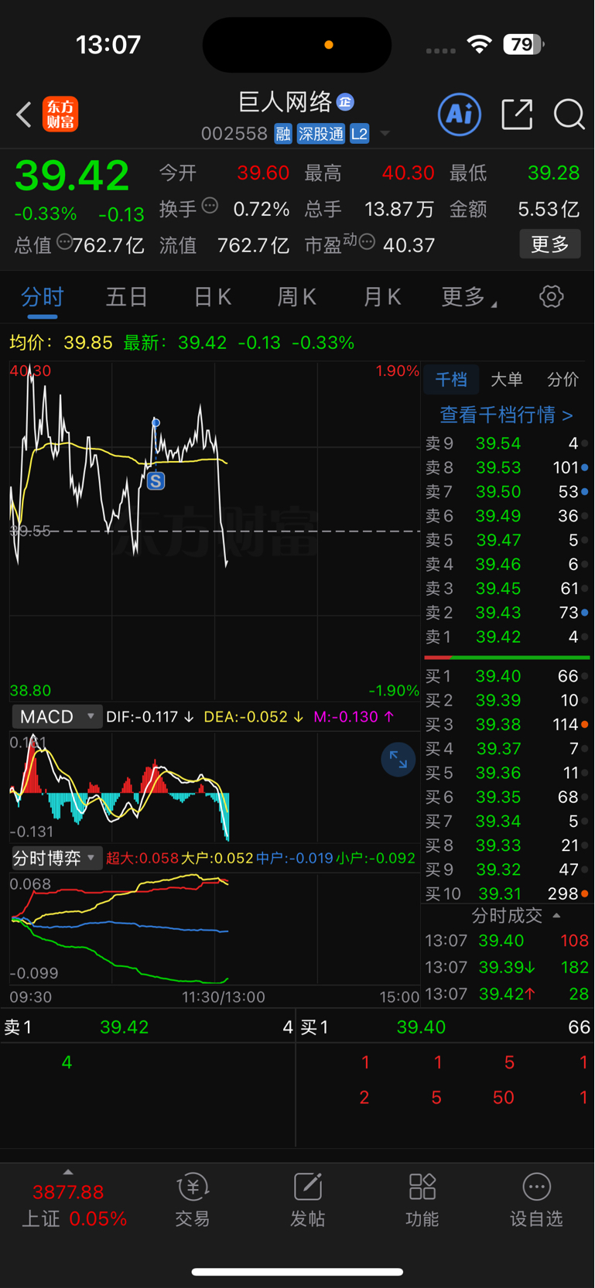Switch to the 分时 tab
The height and width of the screenshot is (1288, 595).
(x=42, y=297)
